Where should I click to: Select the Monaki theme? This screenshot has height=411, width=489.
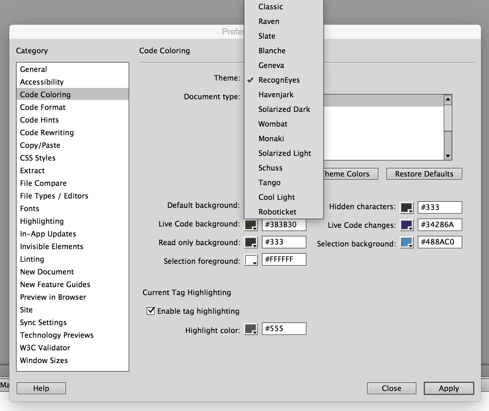click(x=271, y=139)
